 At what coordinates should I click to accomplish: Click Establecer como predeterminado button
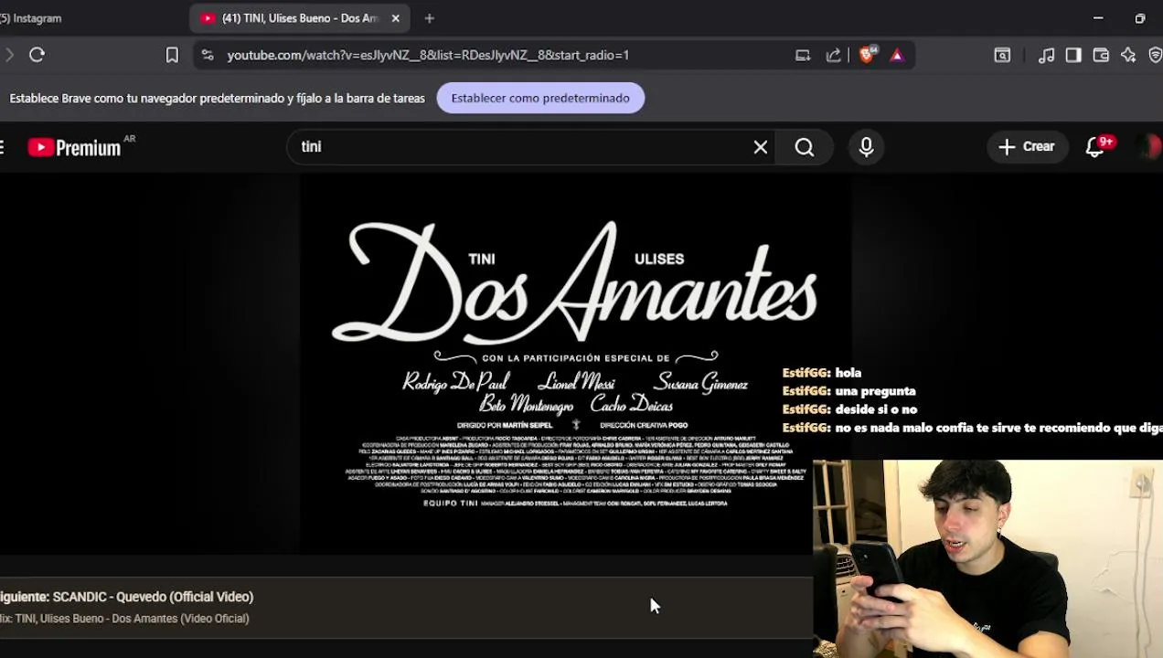click(540, 98)
